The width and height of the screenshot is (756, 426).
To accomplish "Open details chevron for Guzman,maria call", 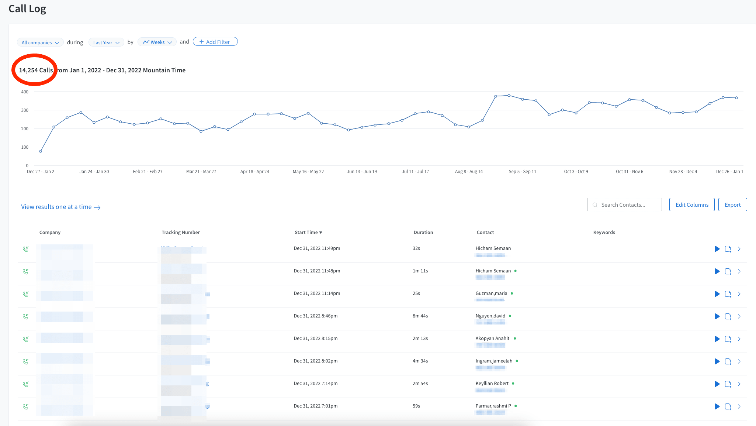I will [x=739, y=294].
